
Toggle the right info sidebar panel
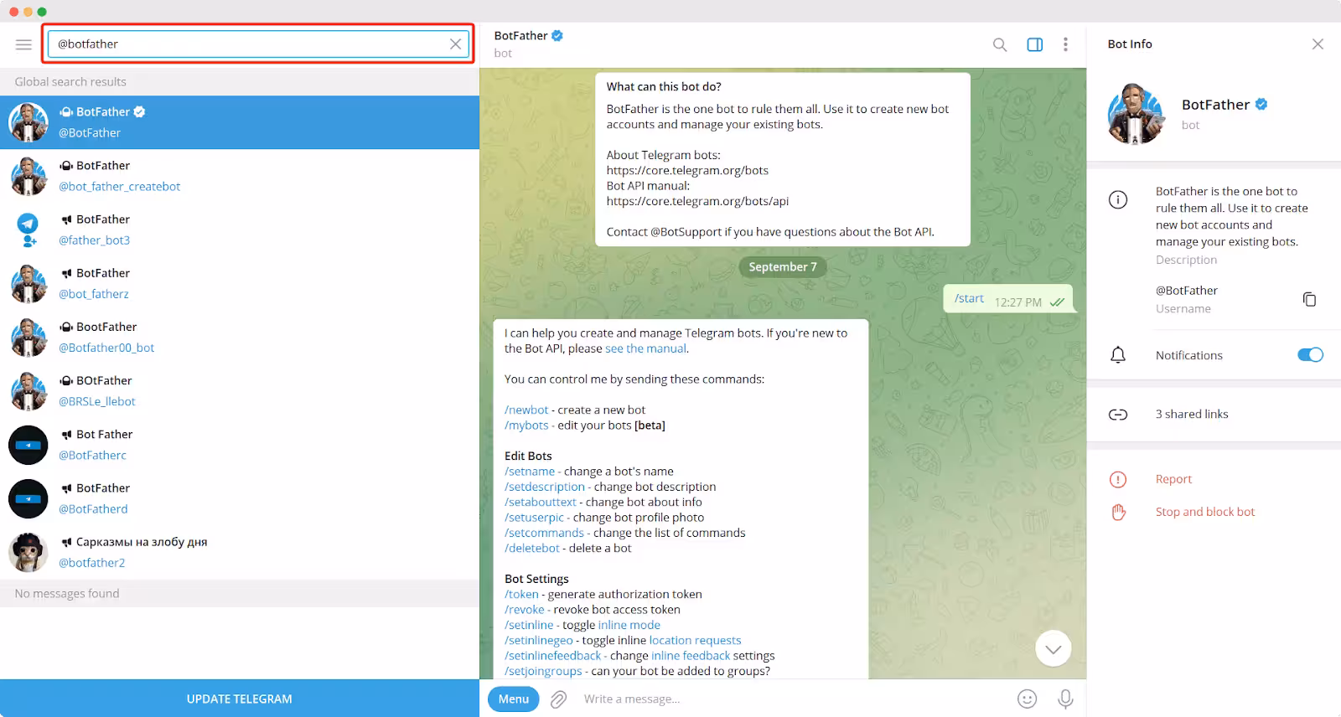point(1035,44)
